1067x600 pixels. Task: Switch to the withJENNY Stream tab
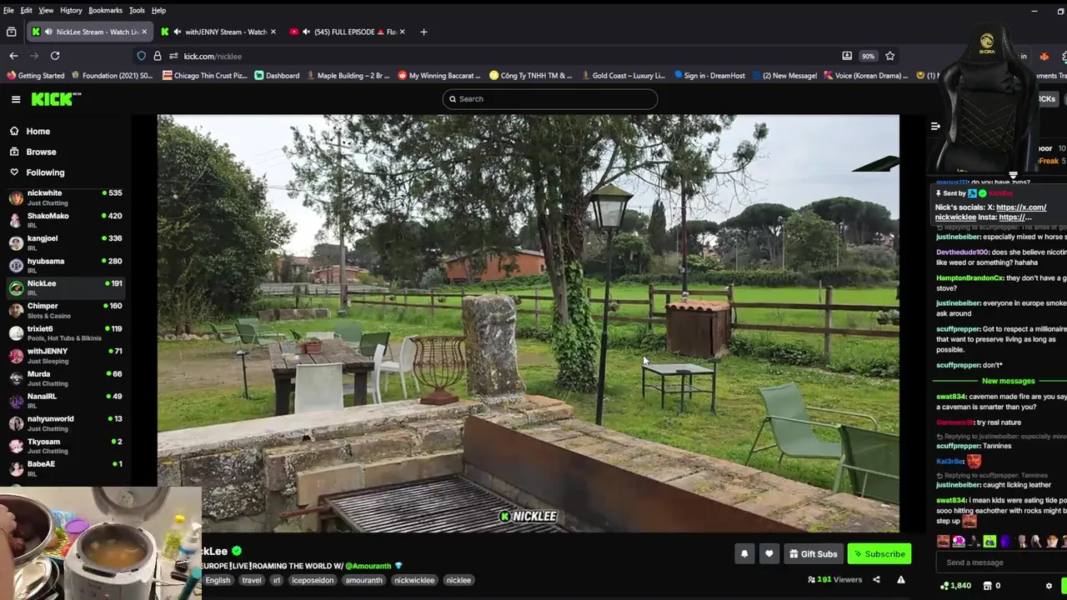tap(218, 32)
